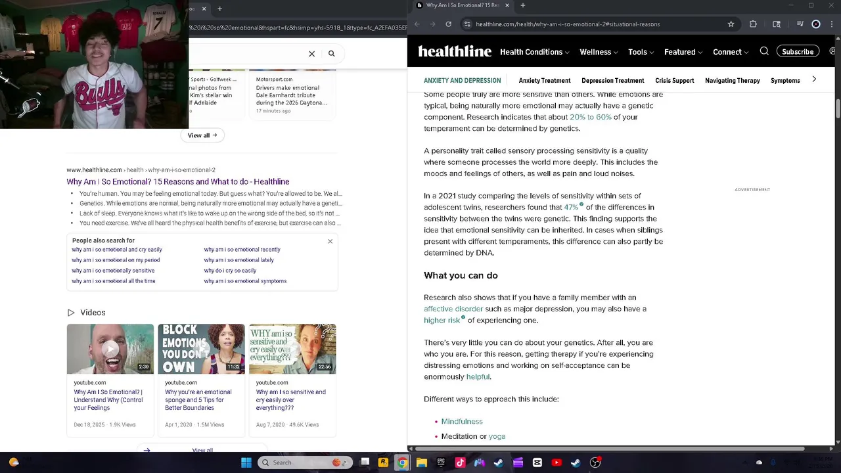Image resolution: width=841 pixels, height=473 pixels.
Task: Open Healthline site search magnifier
Action: point(764,51)
